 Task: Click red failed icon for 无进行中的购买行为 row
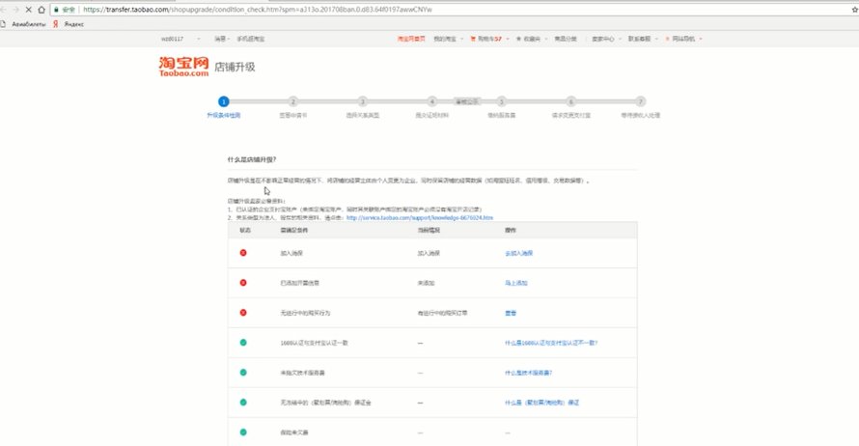243,313
